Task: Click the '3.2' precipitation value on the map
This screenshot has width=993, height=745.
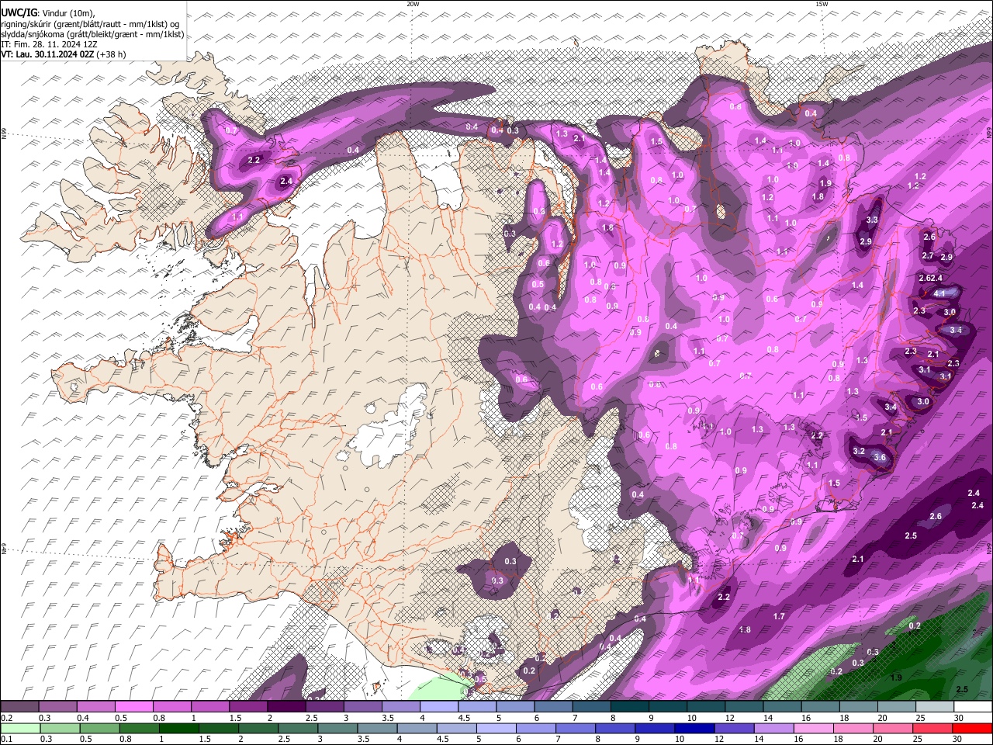Action: click(x=859, y=451)
